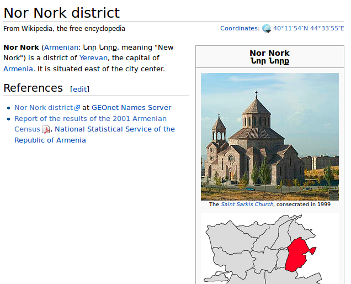Enlarge the Saint Sarkis Church photo
Image resolution: width=351 pixels, height=284 pixels.
point(269,136)
